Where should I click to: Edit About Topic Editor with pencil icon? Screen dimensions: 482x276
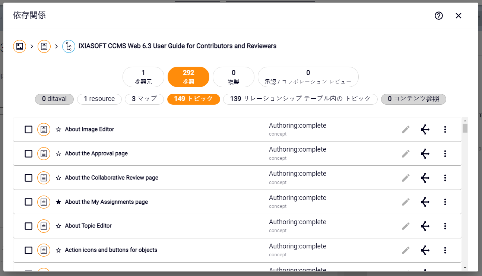point(406,226)
